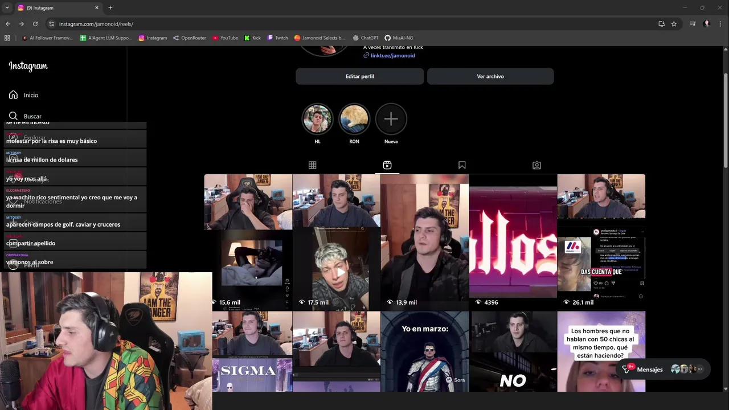
Task: Open the Jamonoid Selects bookmark
Action: [320, 38]
